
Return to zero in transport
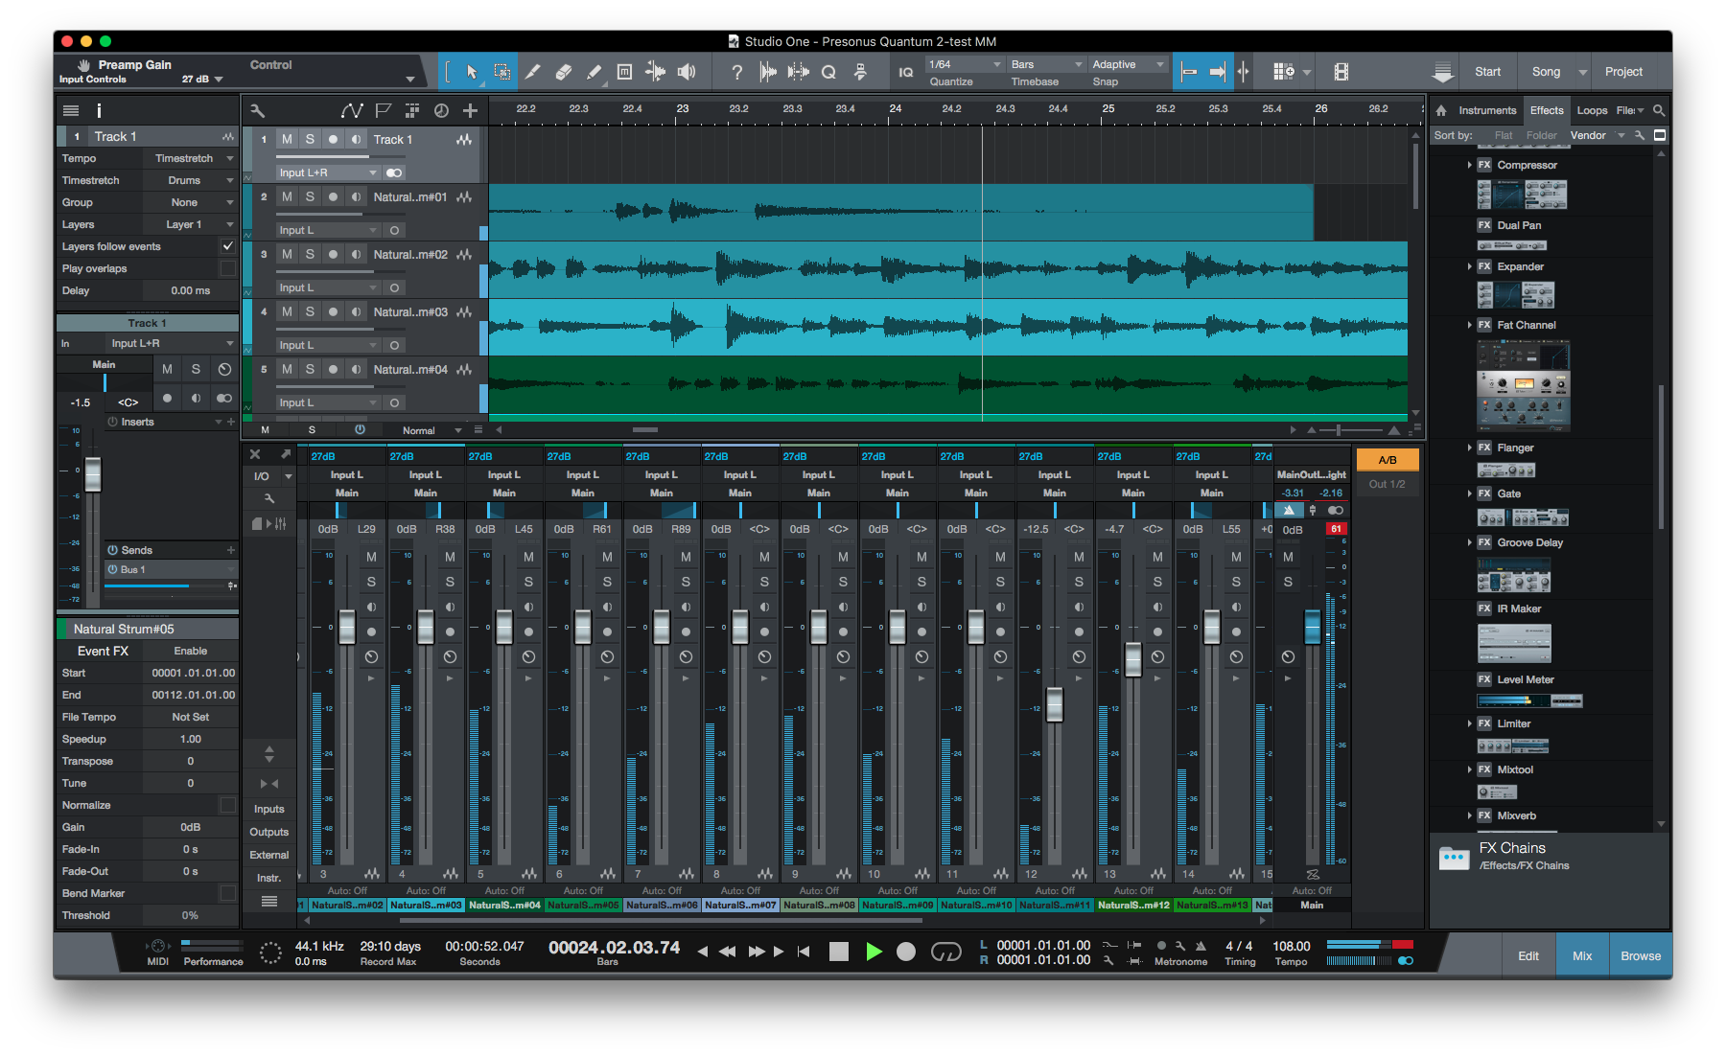804,952
